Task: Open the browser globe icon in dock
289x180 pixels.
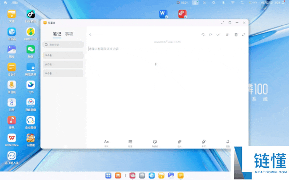Action: click(152, 176)
